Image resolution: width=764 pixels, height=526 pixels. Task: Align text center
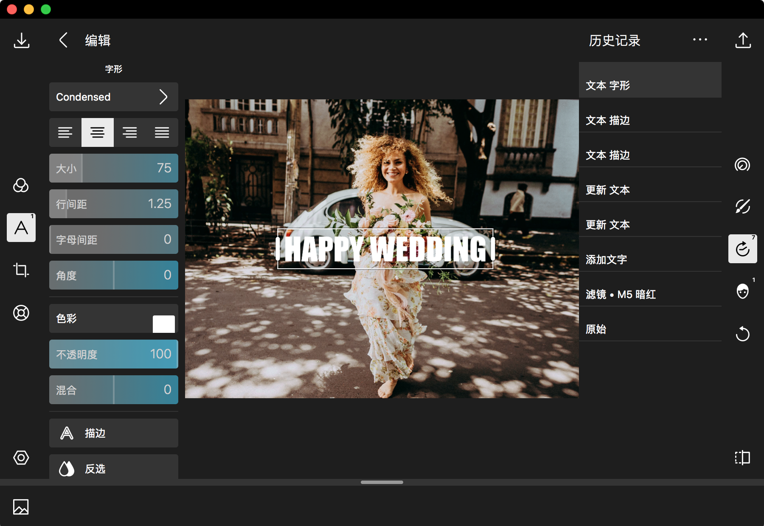(98, 132)
